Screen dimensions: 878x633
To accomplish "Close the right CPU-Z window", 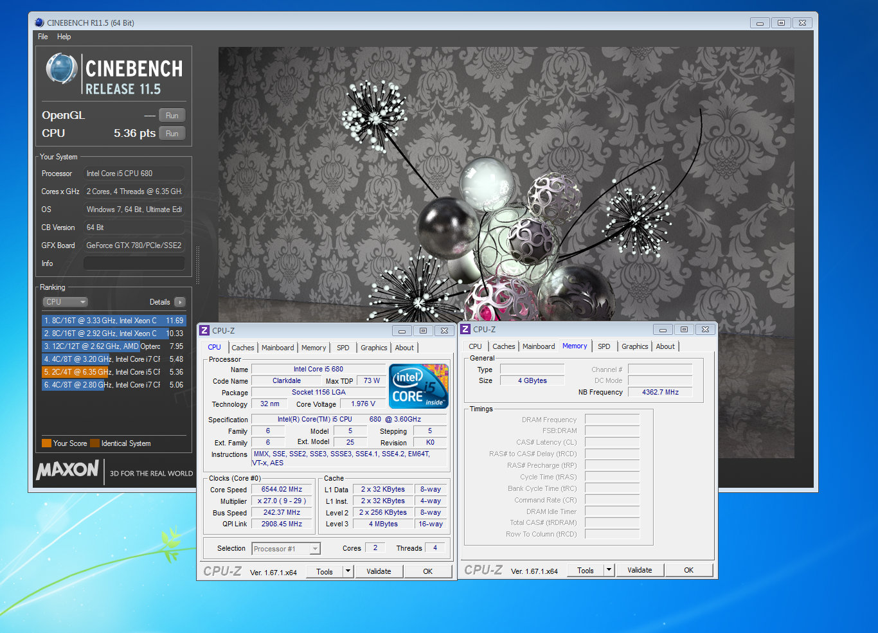I will tap(705, 330).
